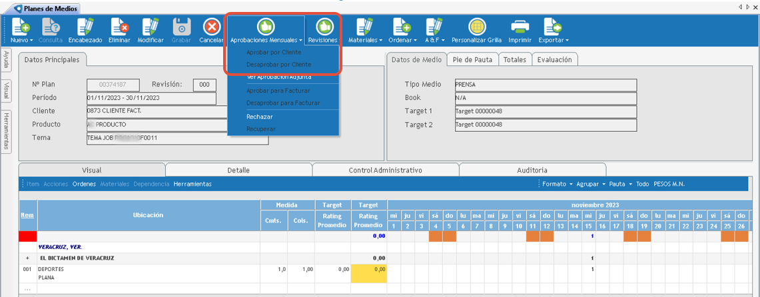The height and width of the screenshot is (297, 760).
Task: Open the Agrupar dropdown in grid toolbar
Action: pos(590,184)
